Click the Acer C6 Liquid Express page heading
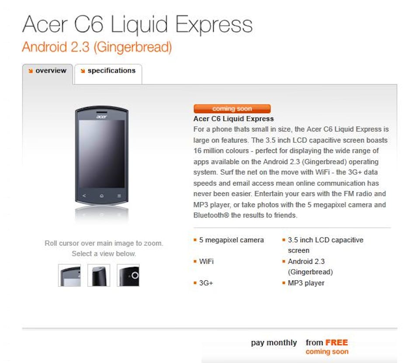 coord(137,25)
